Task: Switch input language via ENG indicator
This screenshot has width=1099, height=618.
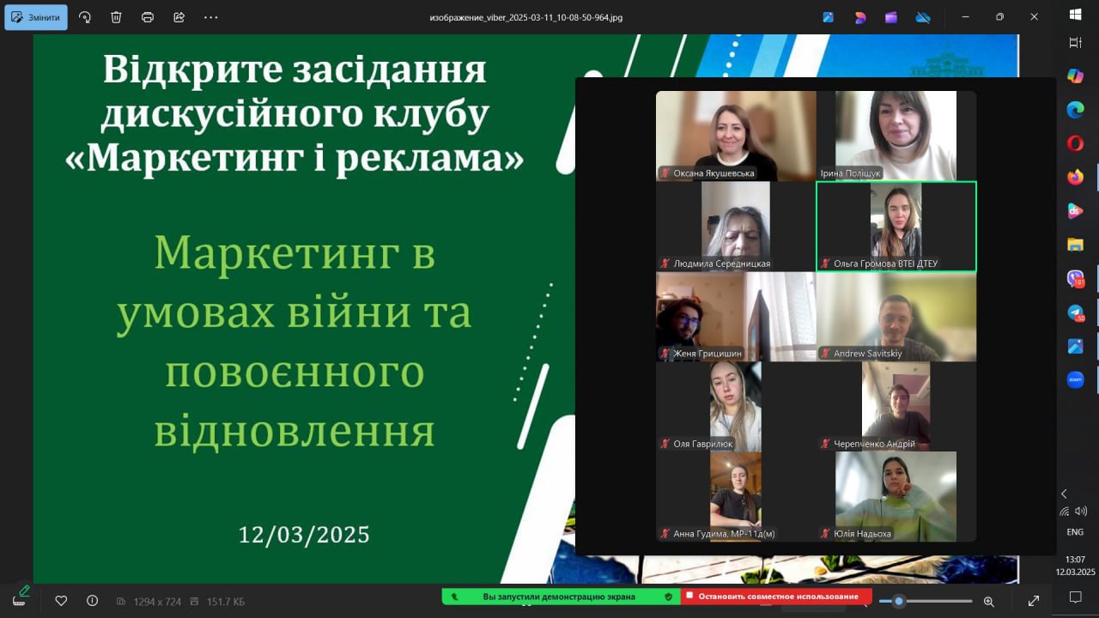Action: click(1075, 532)
